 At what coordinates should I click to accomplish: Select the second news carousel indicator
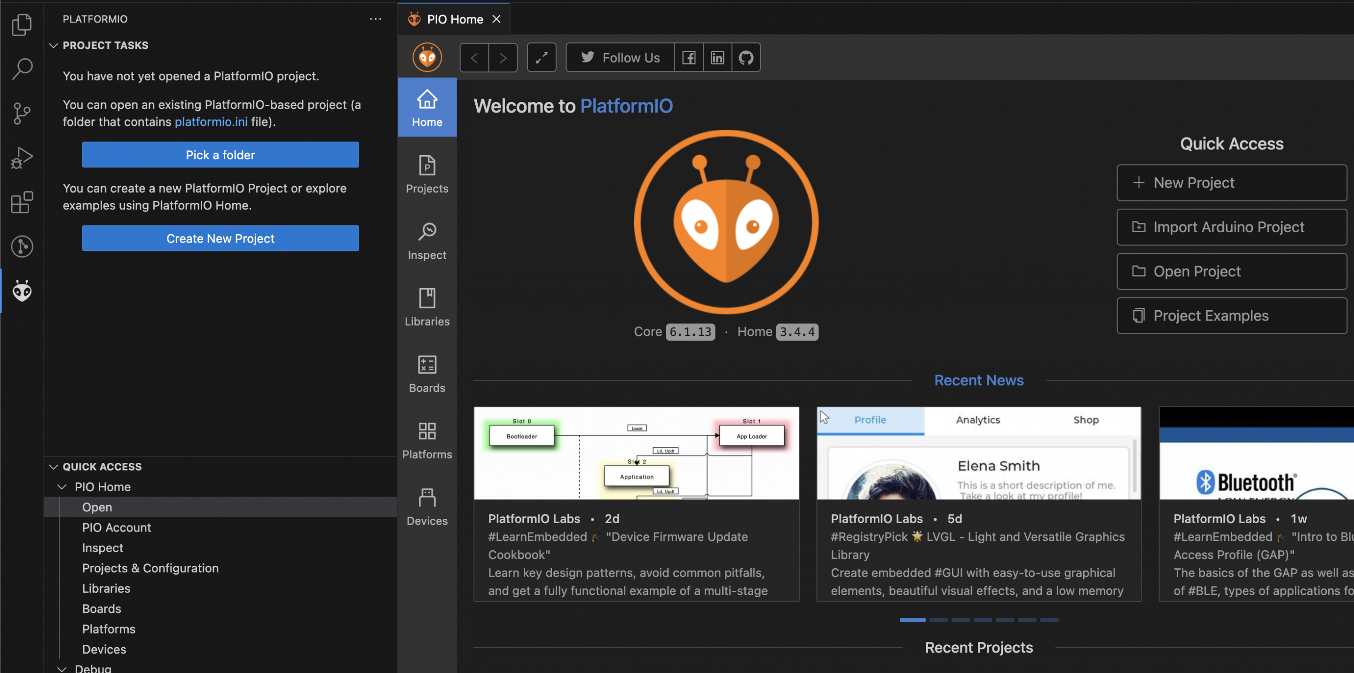938,620
